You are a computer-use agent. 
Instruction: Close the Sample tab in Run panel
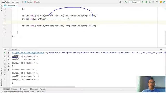point(18,49)
